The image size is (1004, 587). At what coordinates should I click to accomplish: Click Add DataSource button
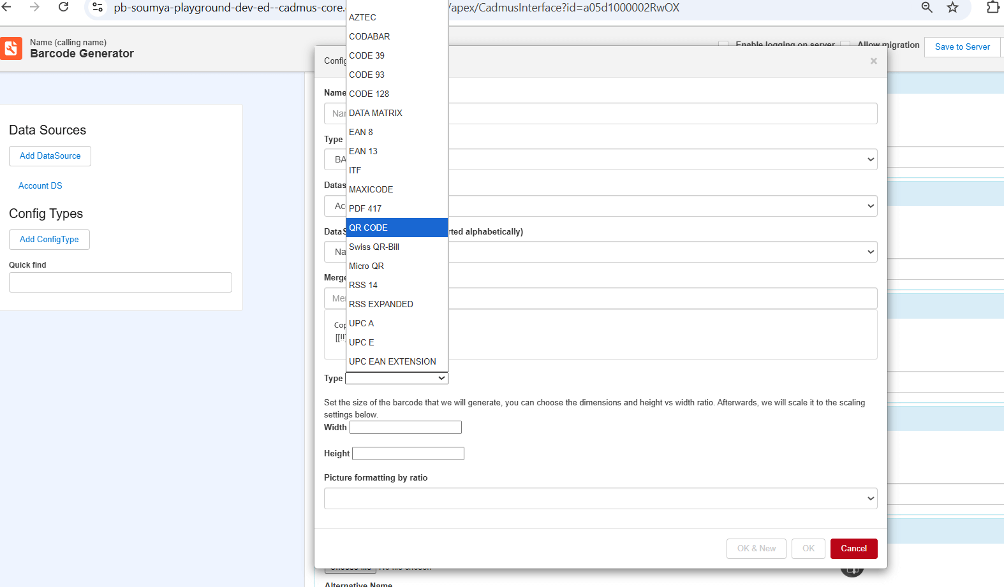pyautogui.click(x=50, y=156)
